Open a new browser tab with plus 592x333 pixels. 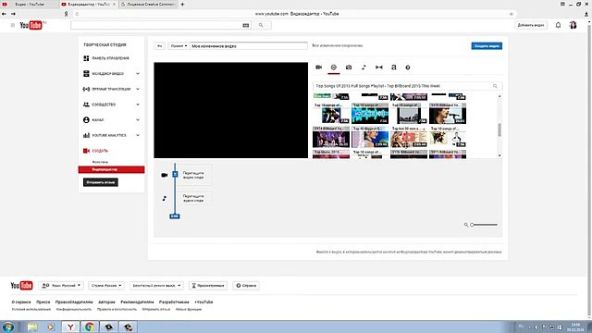[x=183, y=4]
